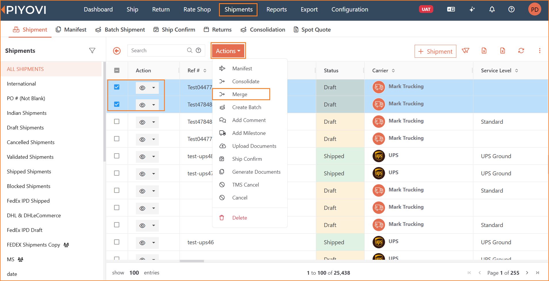Open the ALL SHIPMENTS filter
This screenshot has height=281, width=549.
pos(51,69)
